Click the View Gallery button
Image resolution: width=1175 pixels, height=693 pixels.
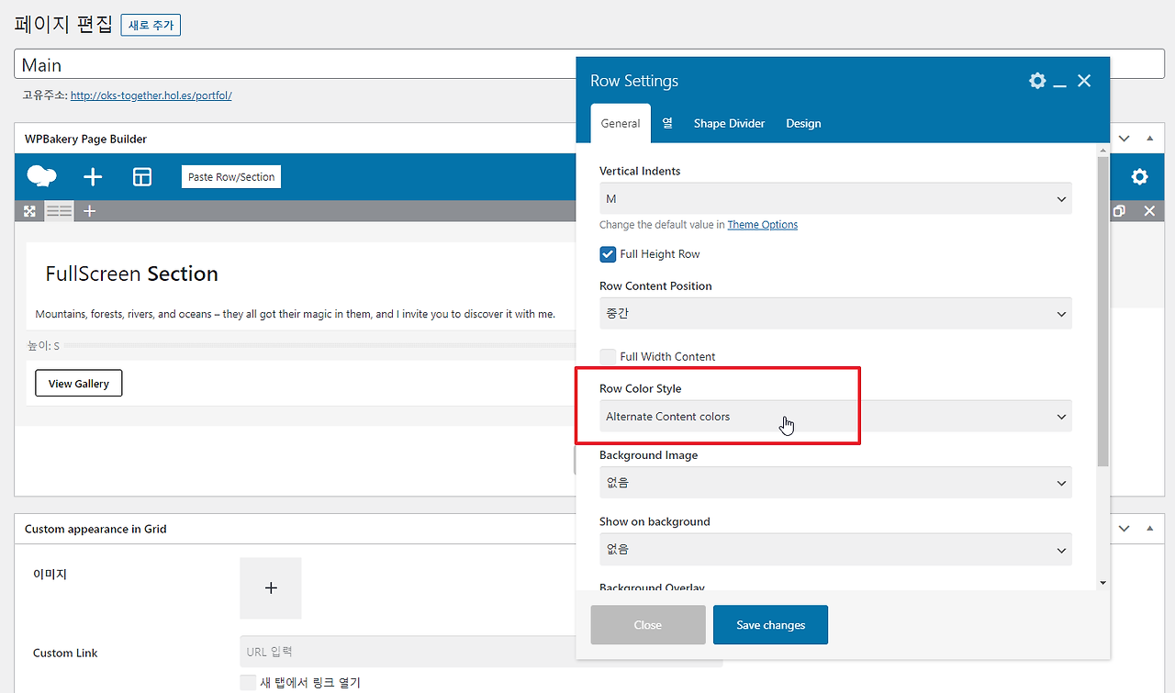click(79, 384)
